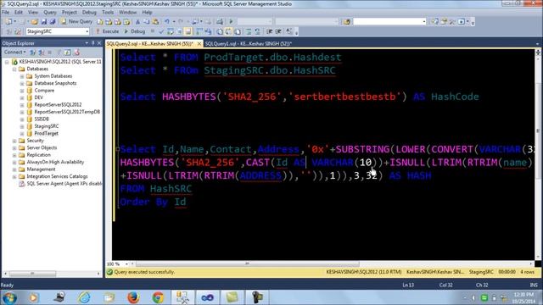Open Internet Explorer from the taskbar
543x305 pixels.
(84, 297)
